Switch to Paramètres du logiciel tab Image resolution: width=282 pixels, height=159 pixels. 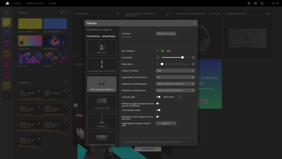[x=99, y=30]
